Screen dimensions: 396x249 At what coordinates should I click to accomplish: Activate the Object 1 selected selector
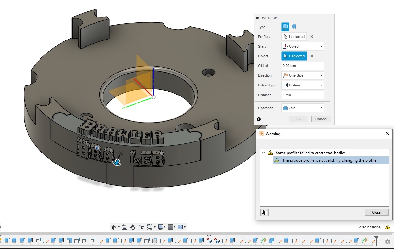(294, 56)
